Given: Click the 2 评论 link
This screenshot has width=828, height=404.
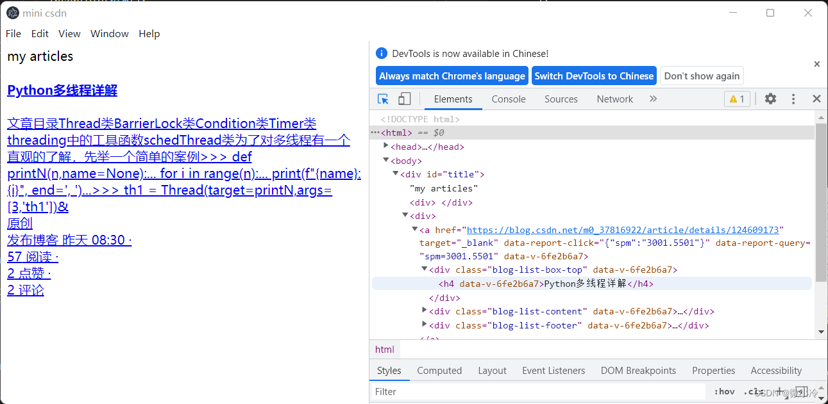Looking at the screenshot, I should pos(26,290).
